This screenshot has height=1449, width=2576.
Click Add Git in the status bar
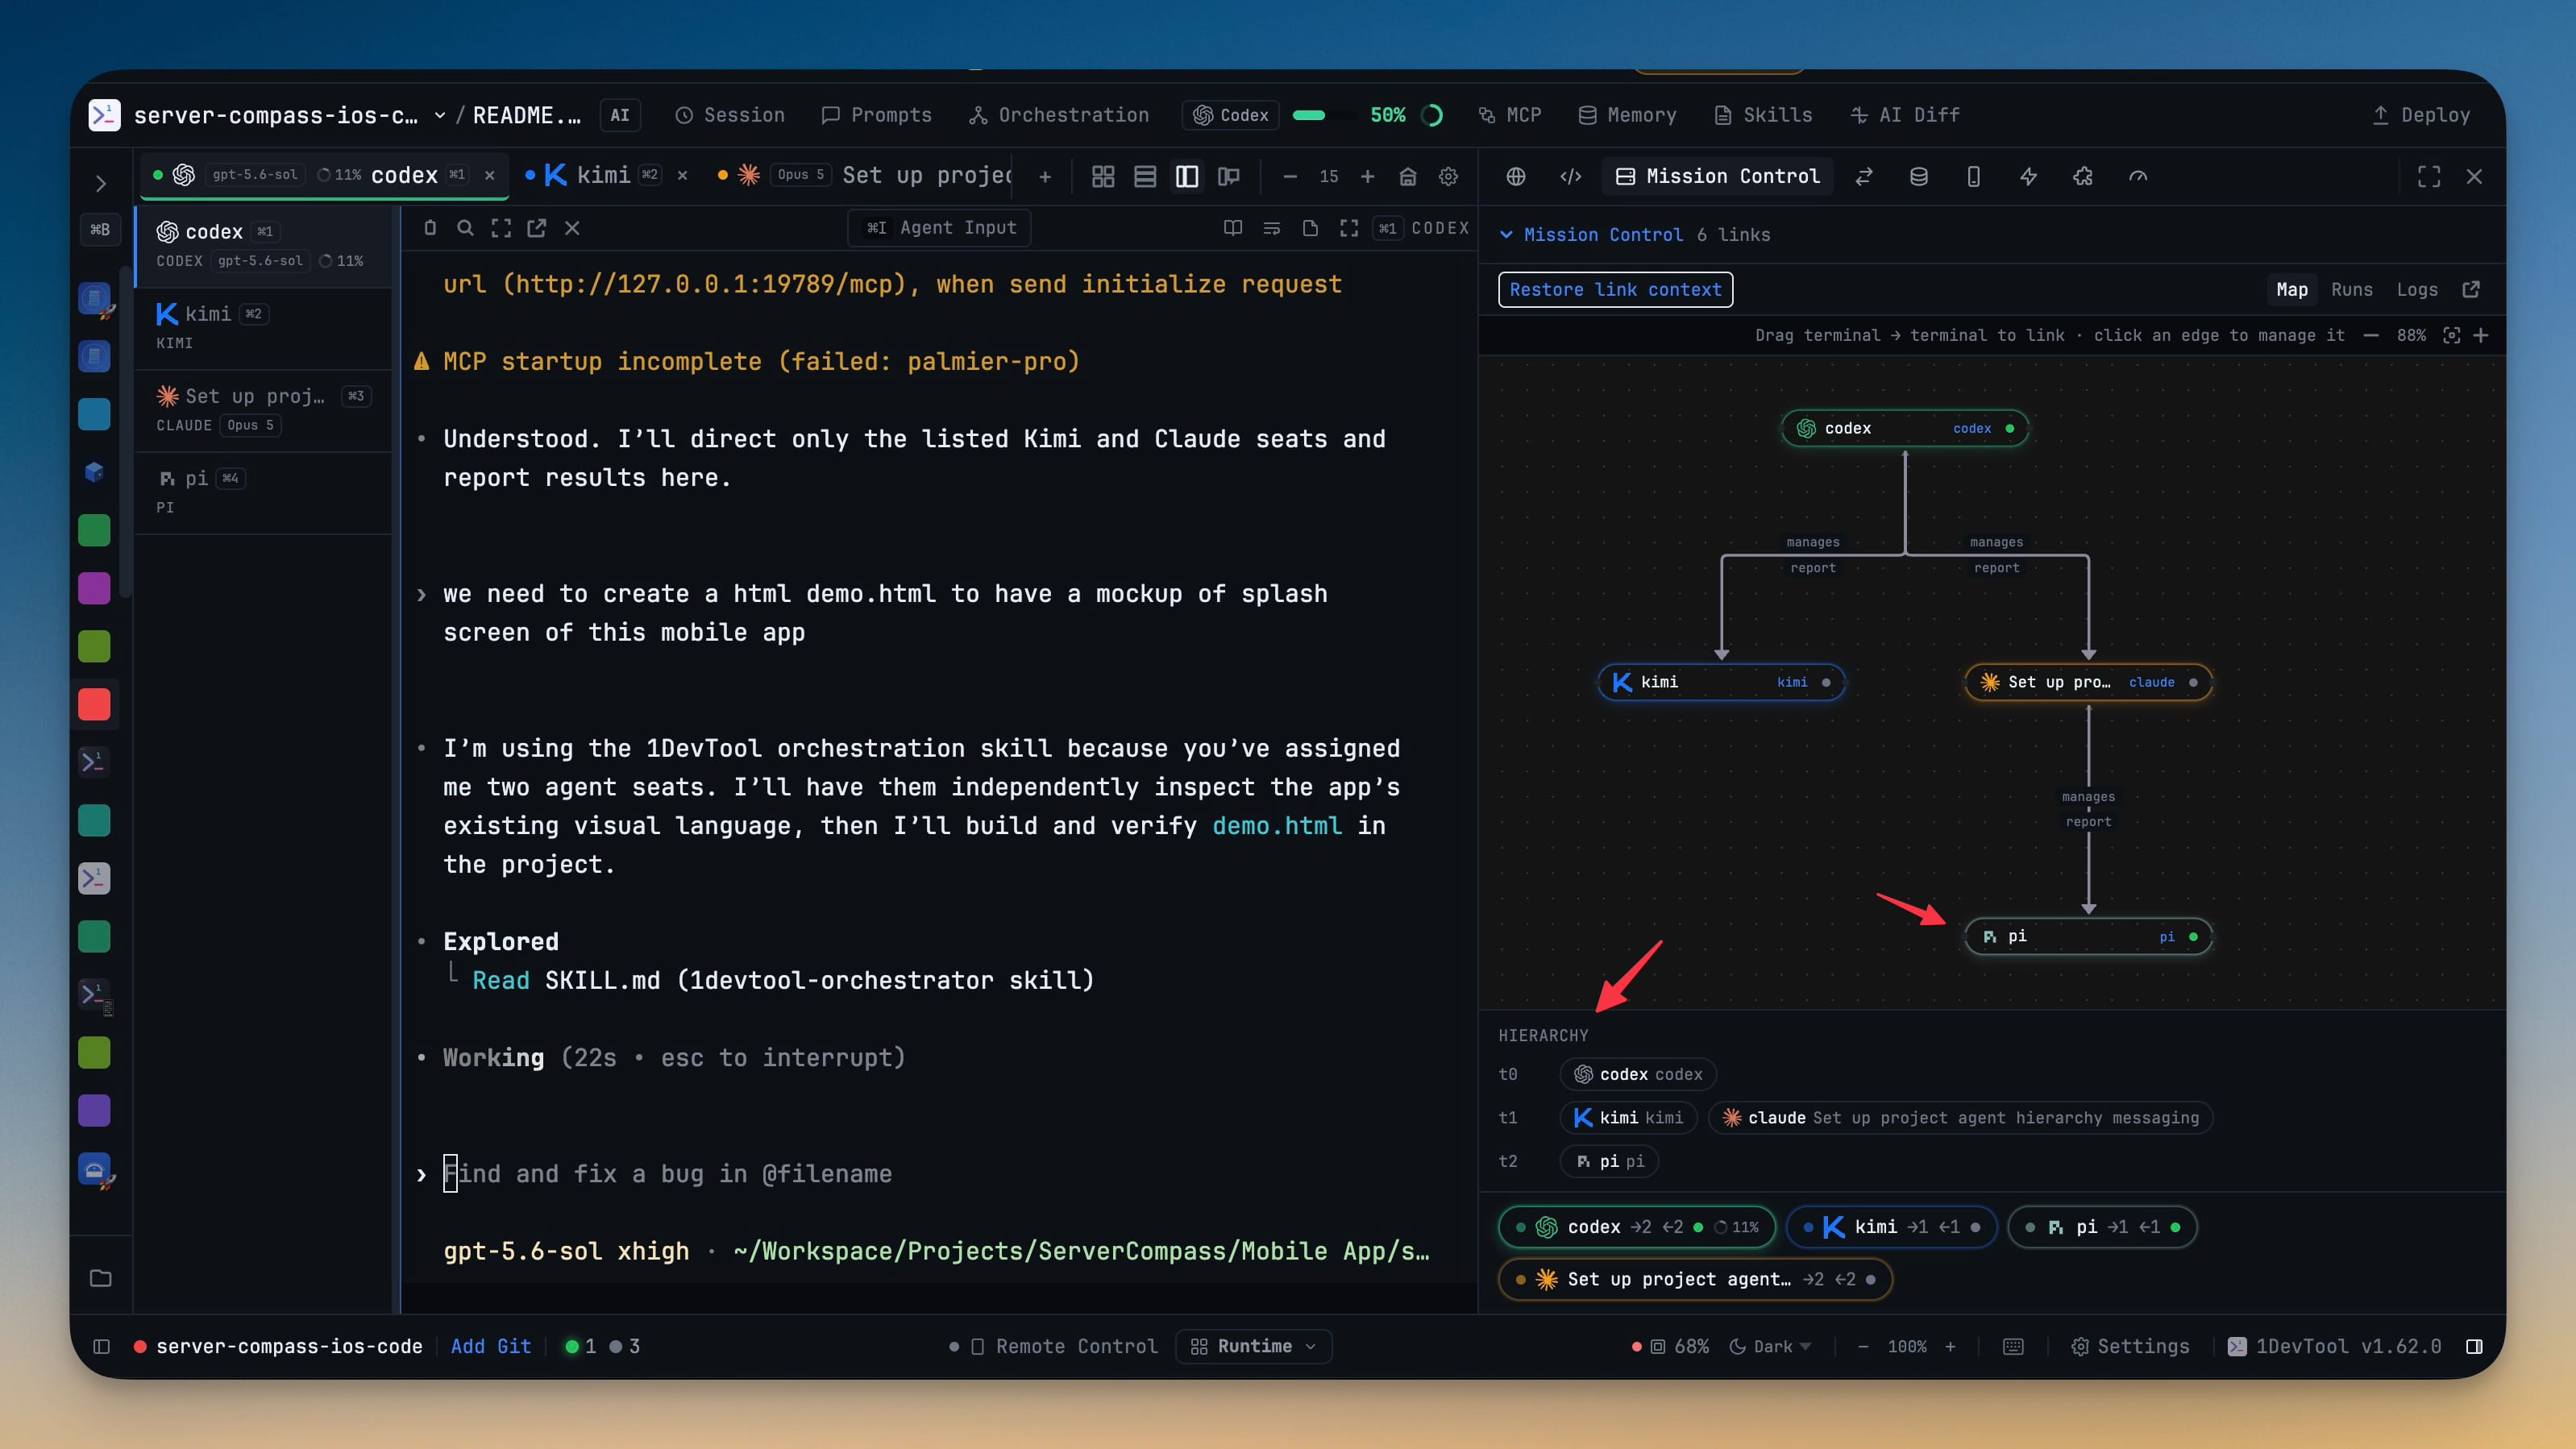click(x=491, y=1346)
